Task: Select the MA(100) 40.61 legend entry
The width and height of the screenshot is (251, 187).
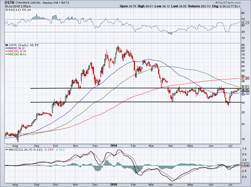Action: point(17,54)
